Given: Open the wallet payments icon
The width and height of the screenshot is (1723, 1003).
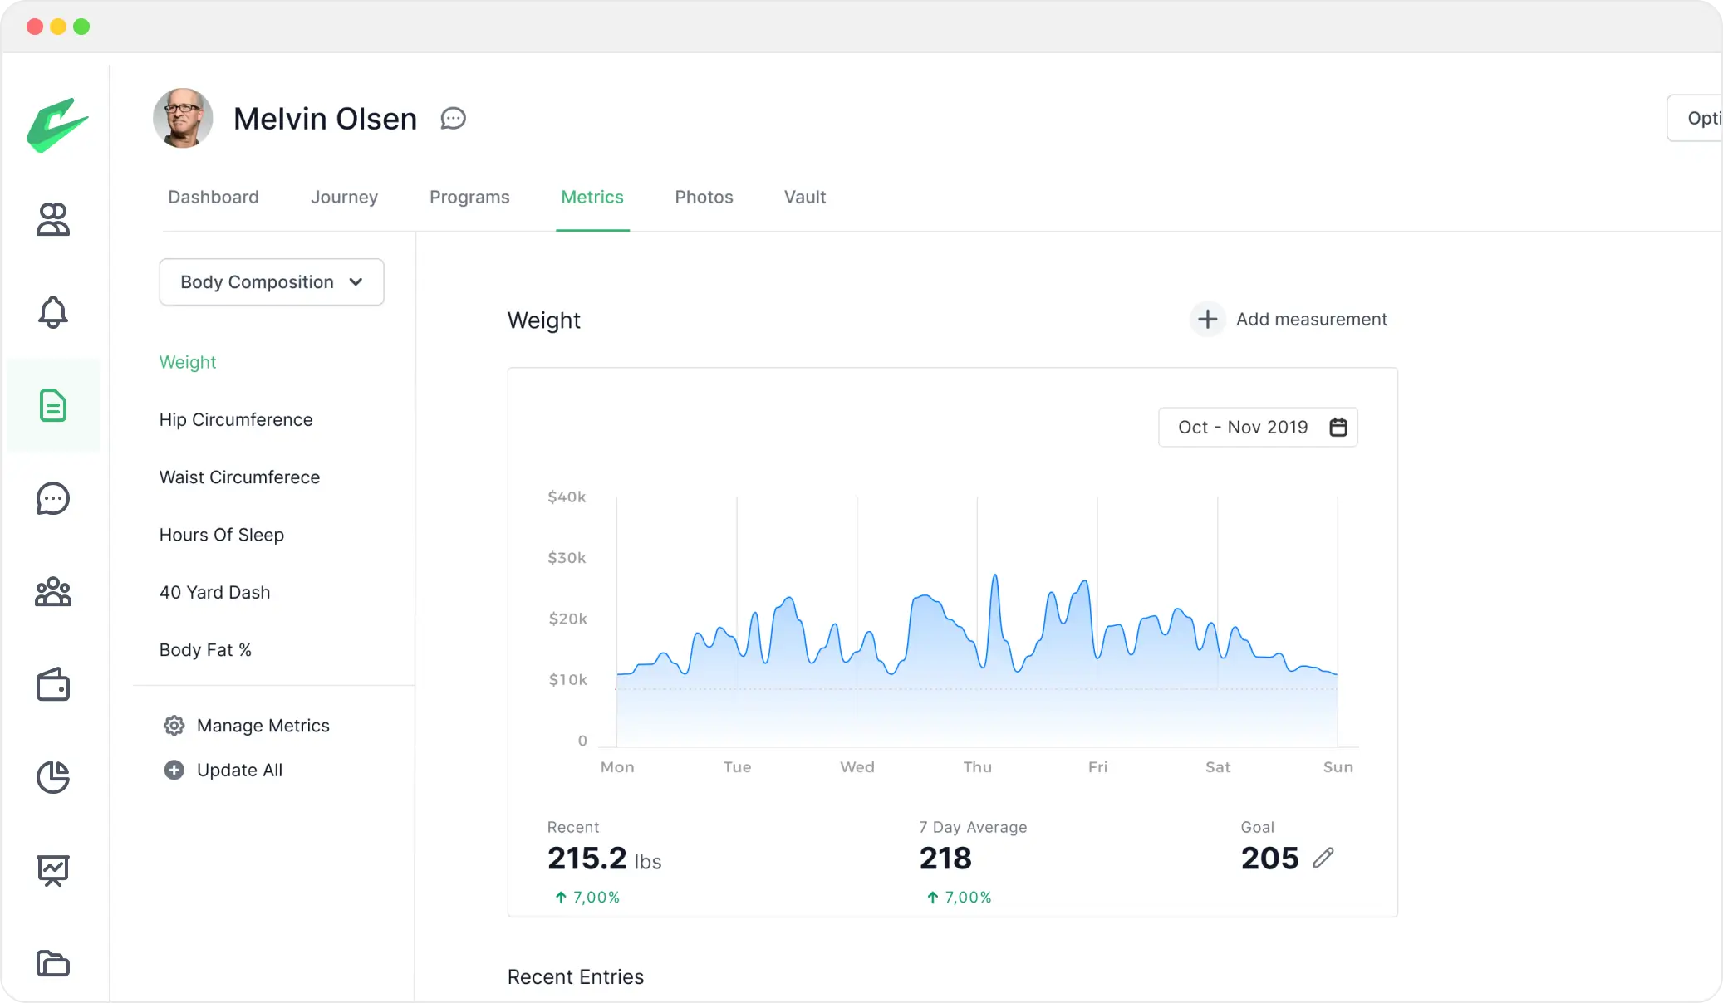Looking at the screenshot, I should pos(53,685).
